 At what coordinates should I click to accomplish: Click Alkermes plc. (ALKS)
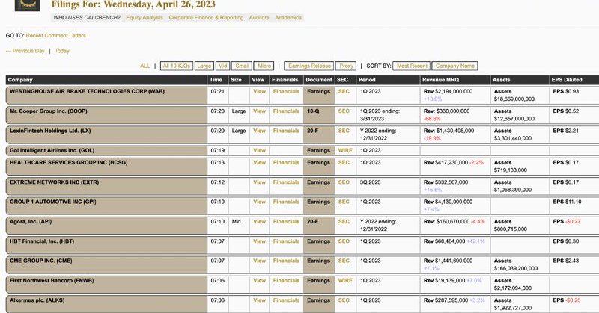click(x=37, y=300)
